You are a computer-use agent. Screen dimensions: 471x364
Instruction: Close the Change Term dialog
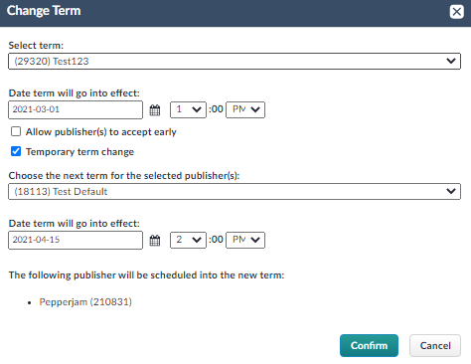pos(456,12)
